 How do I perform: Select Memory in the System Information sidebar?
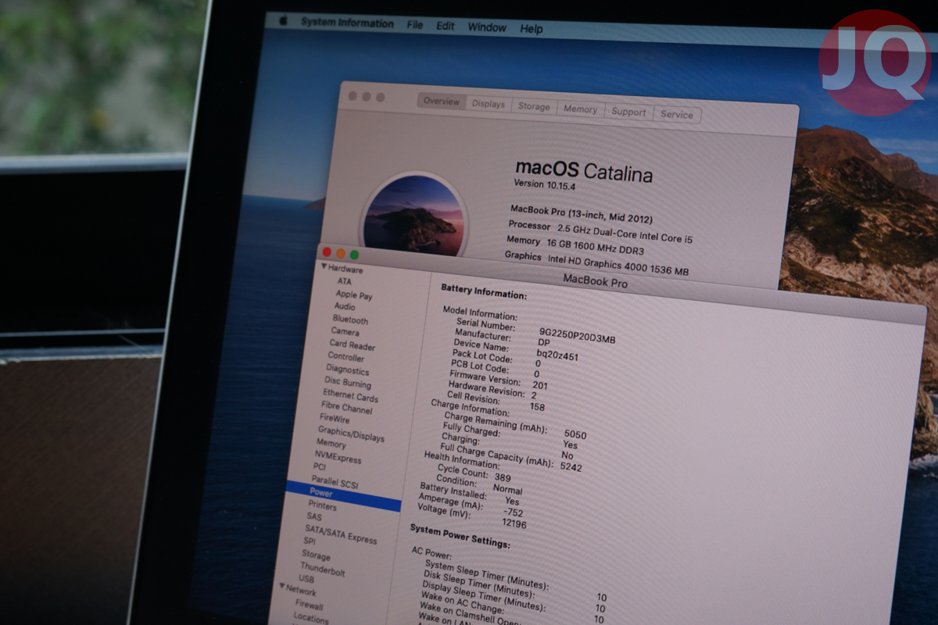click(x=331, y=443)
